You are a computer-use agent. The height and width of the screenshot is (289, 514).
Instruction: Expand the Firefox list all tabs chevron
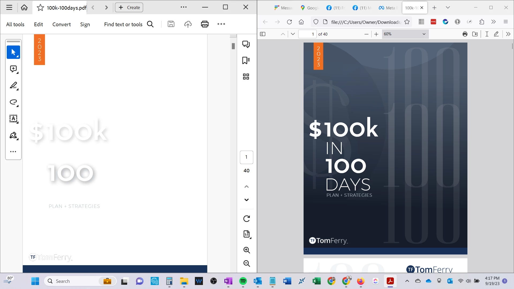448,7
